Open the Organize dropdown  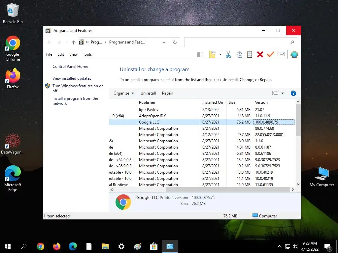[x=124, y=93]
